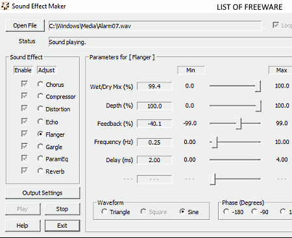Image resolution: width=292 pixels, height=238 pixels.
Task: Toggle the Loop checkbox
Action: [276, 25]
